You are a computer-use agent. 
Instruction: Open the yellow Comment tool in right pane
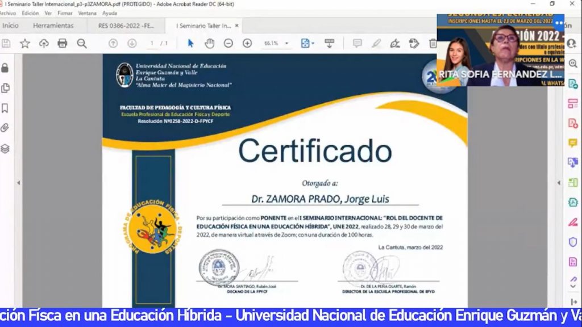click(573, 143)
